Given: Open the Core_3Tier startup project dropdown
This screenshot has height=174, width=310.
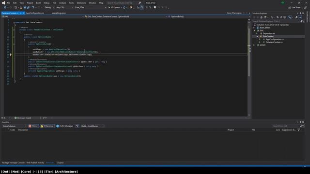Looking at the screenshot, I should pos(91,8).
